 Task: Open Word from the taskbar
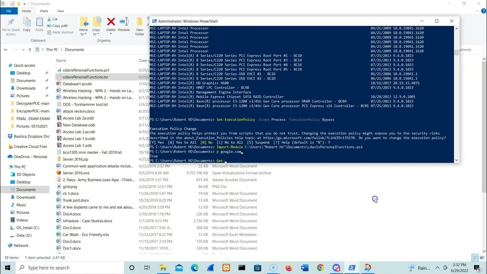(x=304, y=268)
